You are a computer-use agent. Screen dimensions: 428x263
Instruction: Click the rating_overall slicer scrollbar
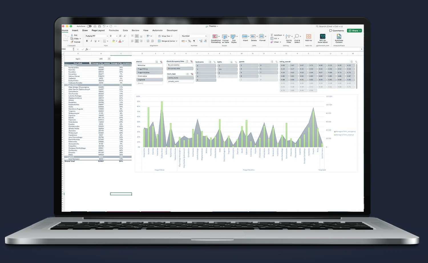click(x=356, y=76)
